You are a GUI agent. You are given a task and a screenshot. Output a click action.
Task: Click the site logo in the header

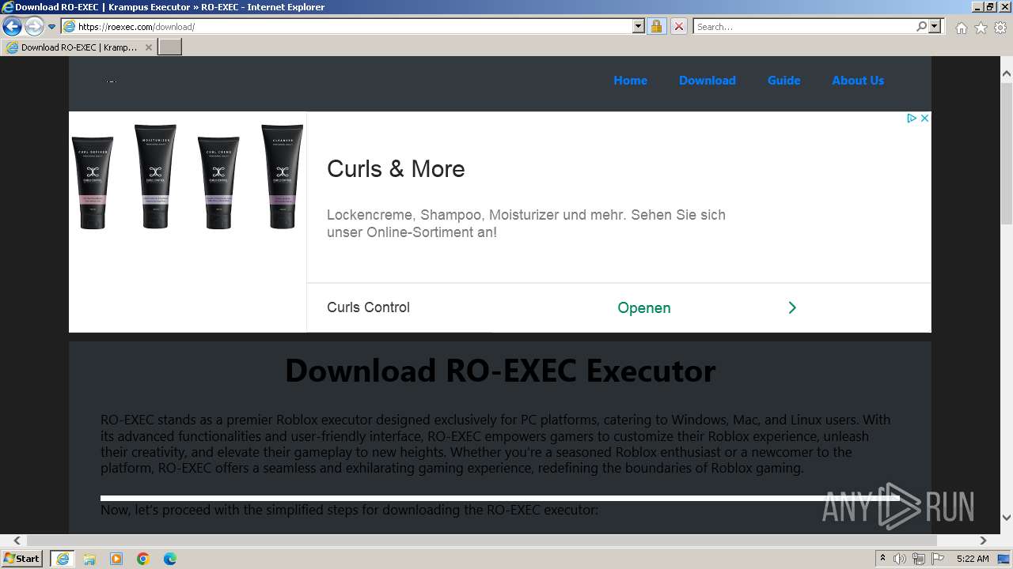click(111, 81)
